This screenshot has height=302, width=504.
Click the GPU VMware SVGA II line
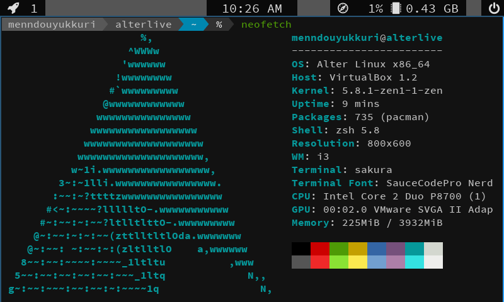point(392,210)
